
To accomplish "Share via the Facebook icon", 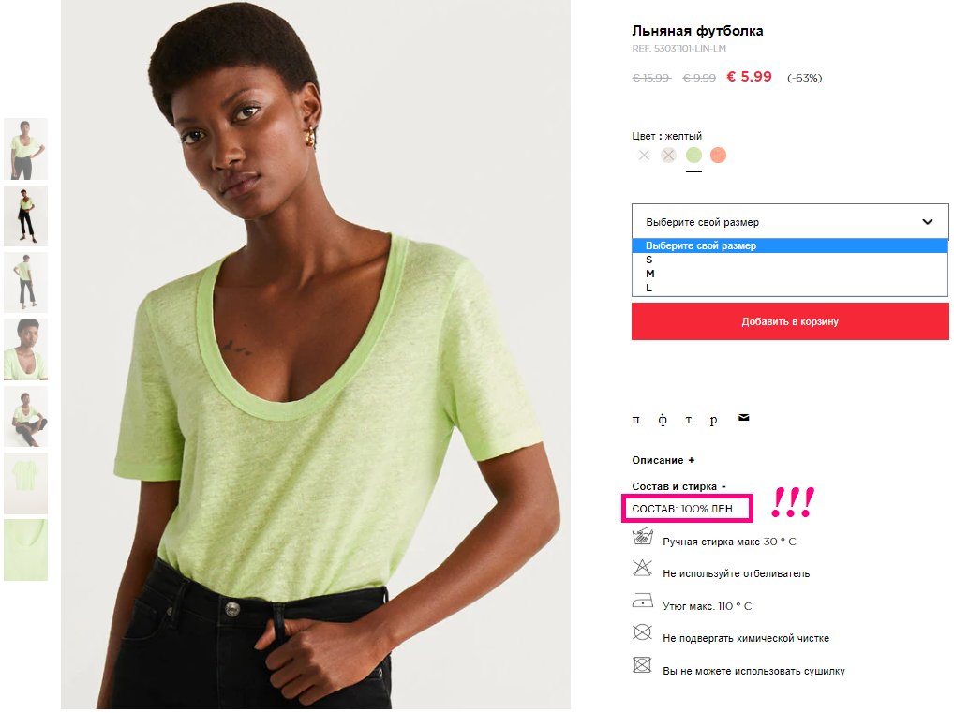I will (x=663, y=419).
